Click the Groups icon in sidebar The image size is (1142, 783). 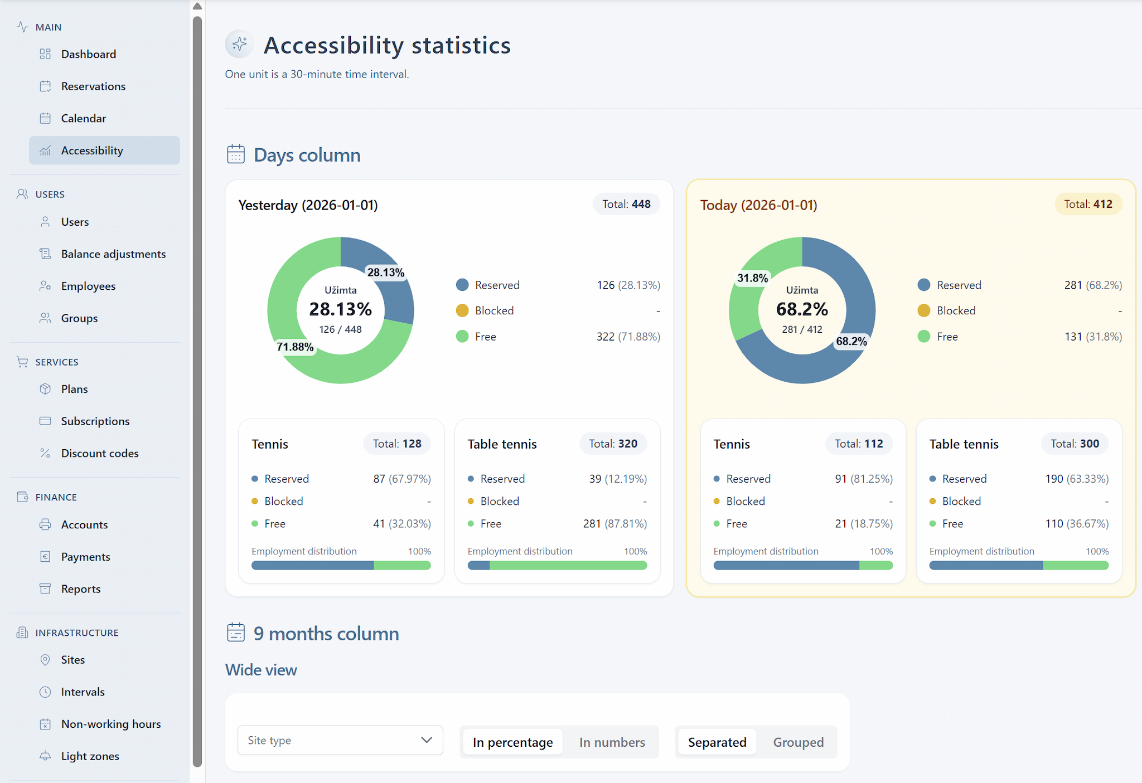pos(45,318)
